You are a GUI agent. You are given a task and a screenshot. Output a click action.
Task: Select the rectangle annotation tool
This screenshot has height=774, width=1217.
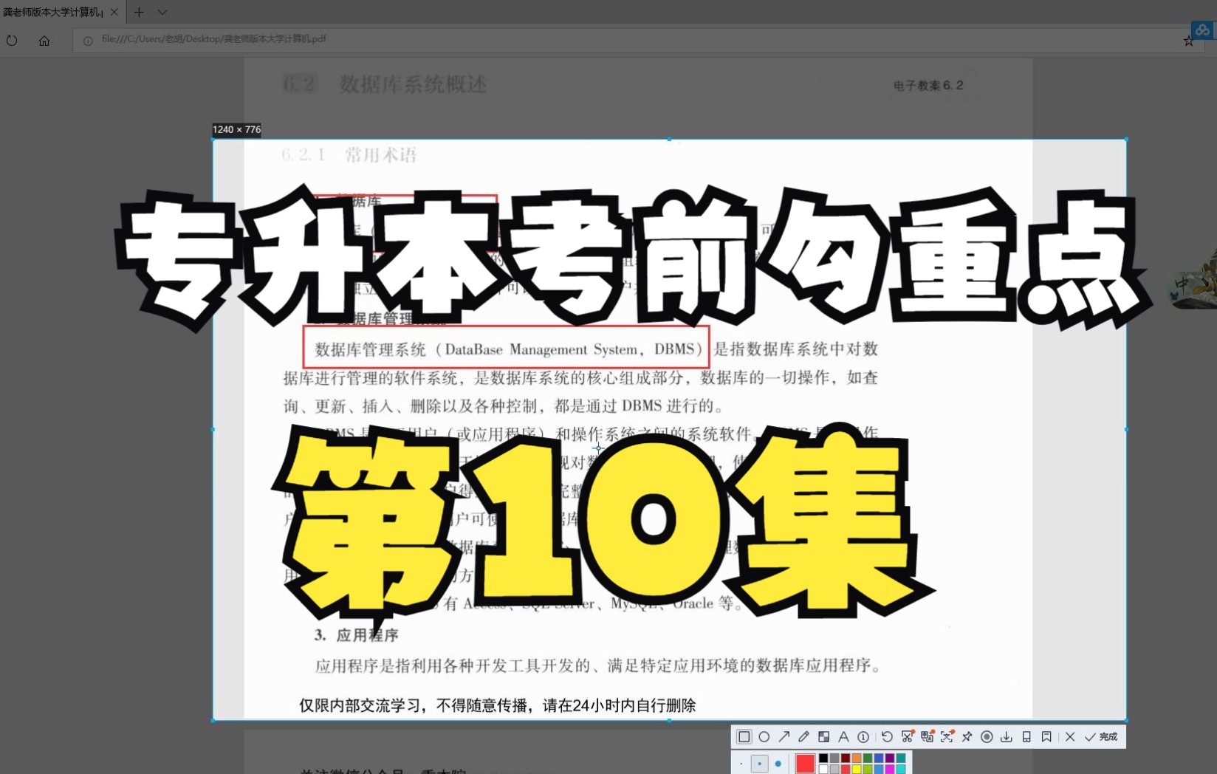click(x=744, y=736)
